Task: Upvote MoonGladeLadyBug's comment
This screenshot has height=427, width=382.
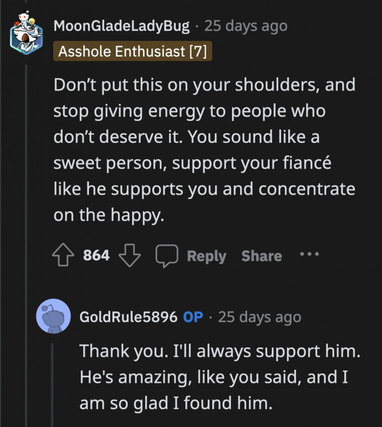Action: [x=64, y=256]
